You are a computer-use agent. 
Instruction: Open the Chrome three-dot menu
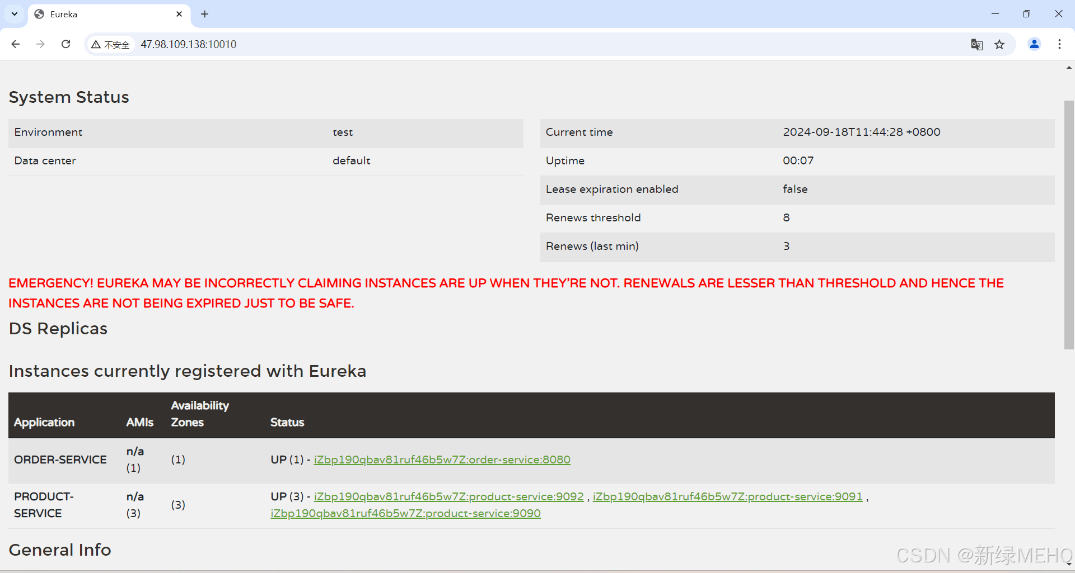pyautogui.click(x=1059, y=44)
